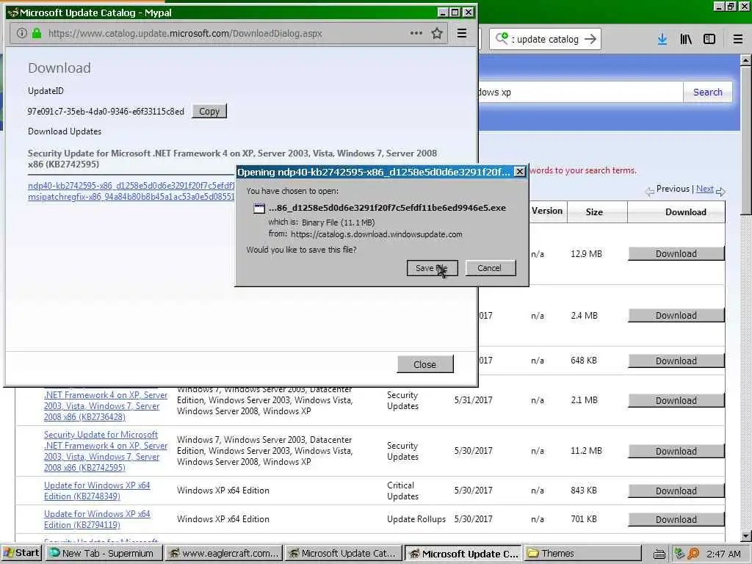Open the Library icon in main toolbar
Viewport: 752px width, 564px height.
[686, 40]
